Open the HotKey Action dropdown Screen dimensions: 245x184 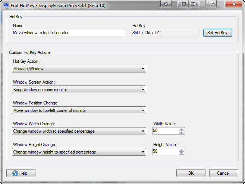pos(79,69)
